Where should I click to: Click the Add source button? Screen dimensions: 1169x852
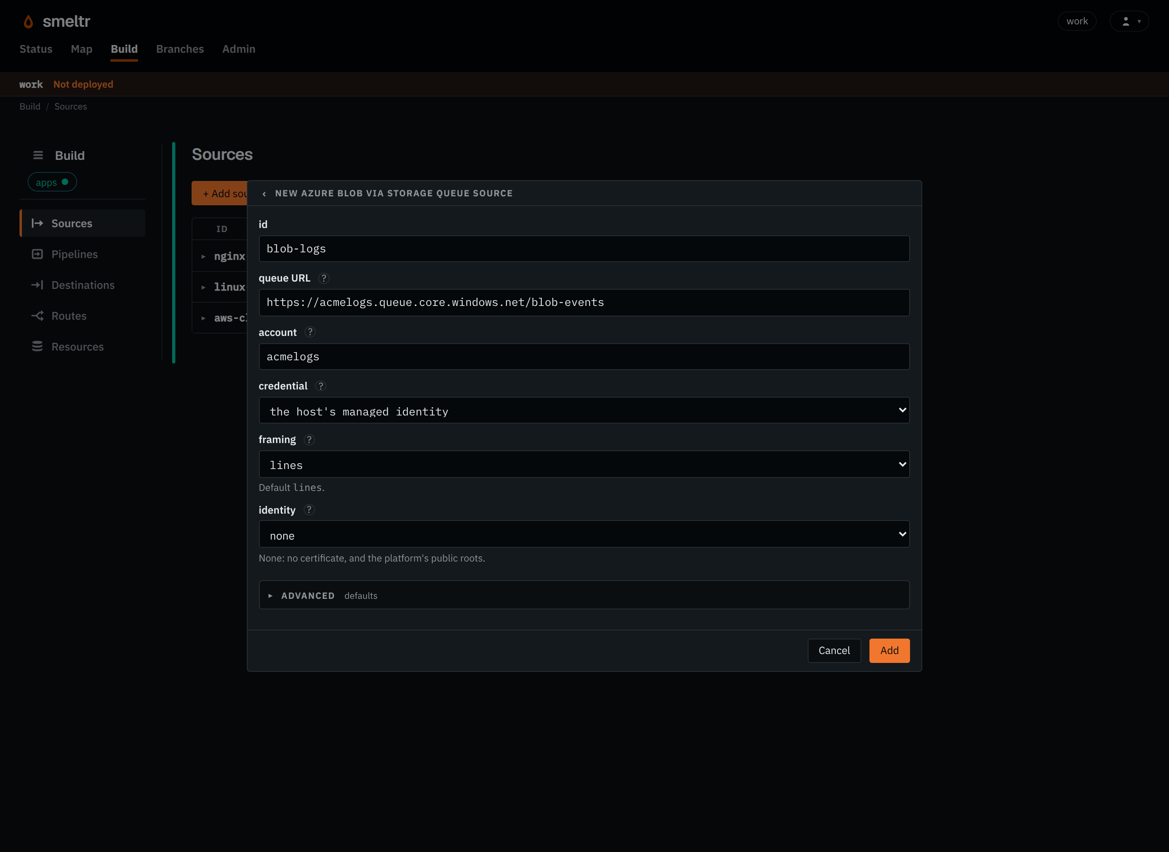[220, 194]
